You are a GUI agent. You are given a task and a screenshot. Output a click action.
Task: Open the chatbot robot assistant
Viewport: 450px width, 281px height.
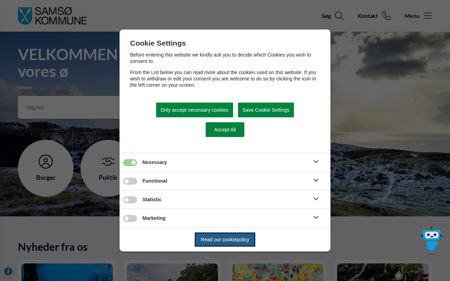(431, 240)
